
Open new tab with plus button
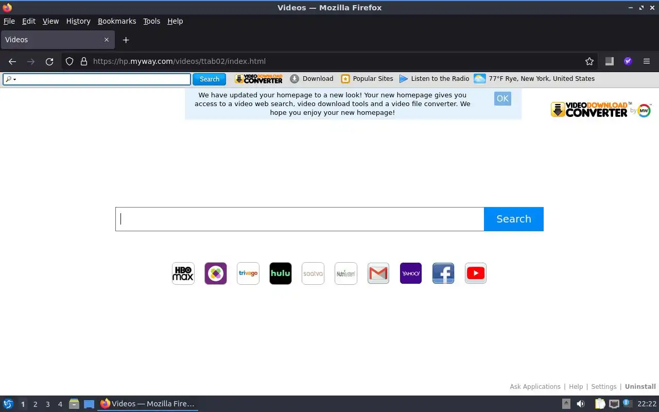[126, 40]
